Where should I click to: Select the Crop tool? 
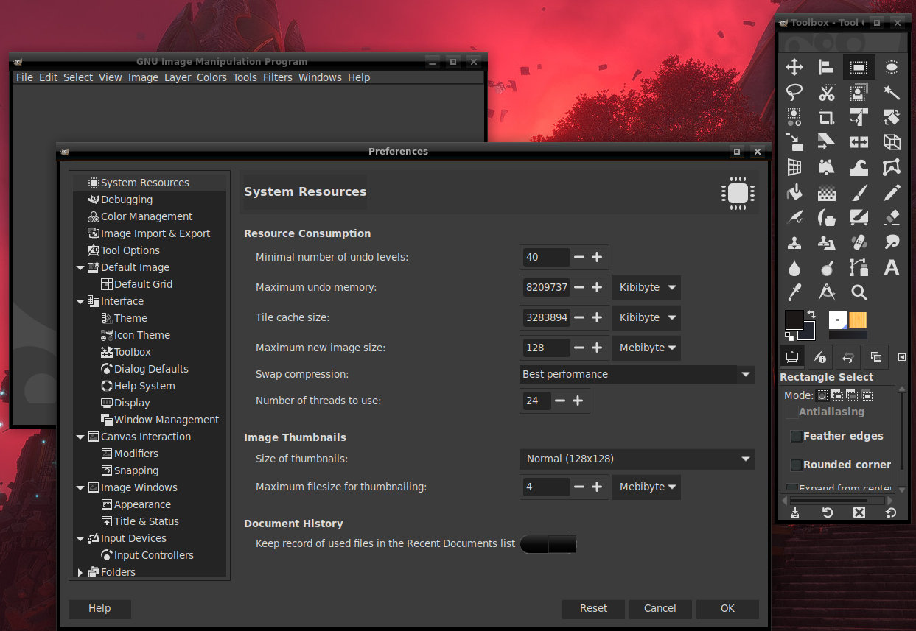(827, 118)
